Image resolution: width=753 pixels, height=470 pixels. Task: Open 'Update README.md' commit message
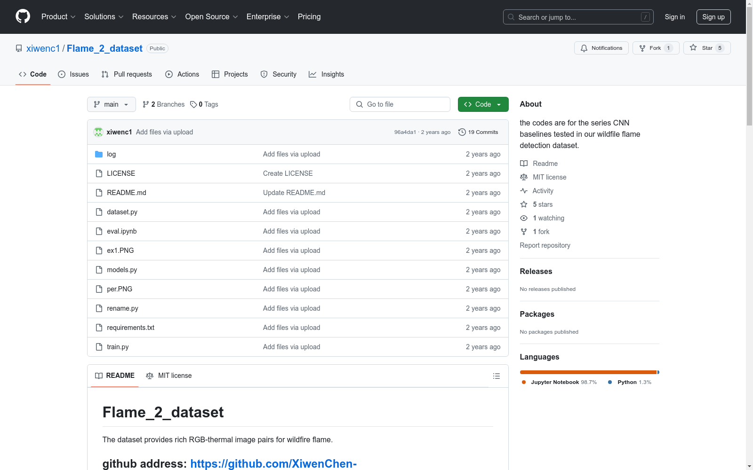(x=294, y=193)
